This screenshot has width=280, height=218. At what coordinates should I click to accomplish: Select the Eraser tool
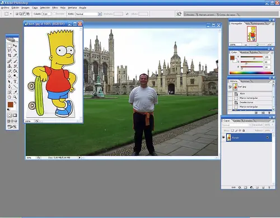click(x=10, y=71)
